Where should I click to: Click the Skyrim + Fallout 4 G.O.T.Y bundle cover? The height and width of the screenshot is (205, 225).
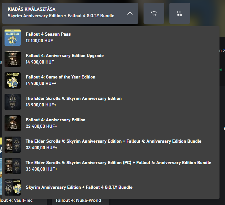(x=13, y=187)
